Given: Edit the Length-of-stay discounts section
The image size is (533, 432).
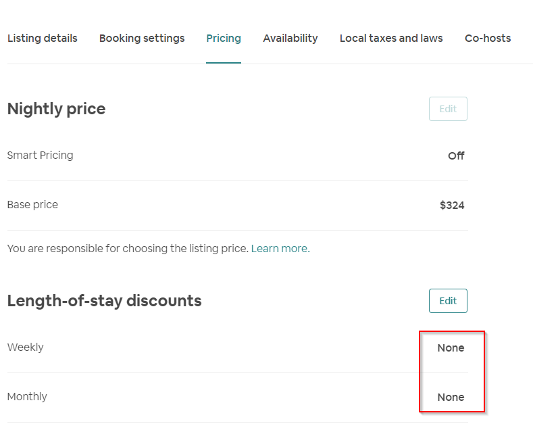Looking at the screenshot, I should (448, 301).
